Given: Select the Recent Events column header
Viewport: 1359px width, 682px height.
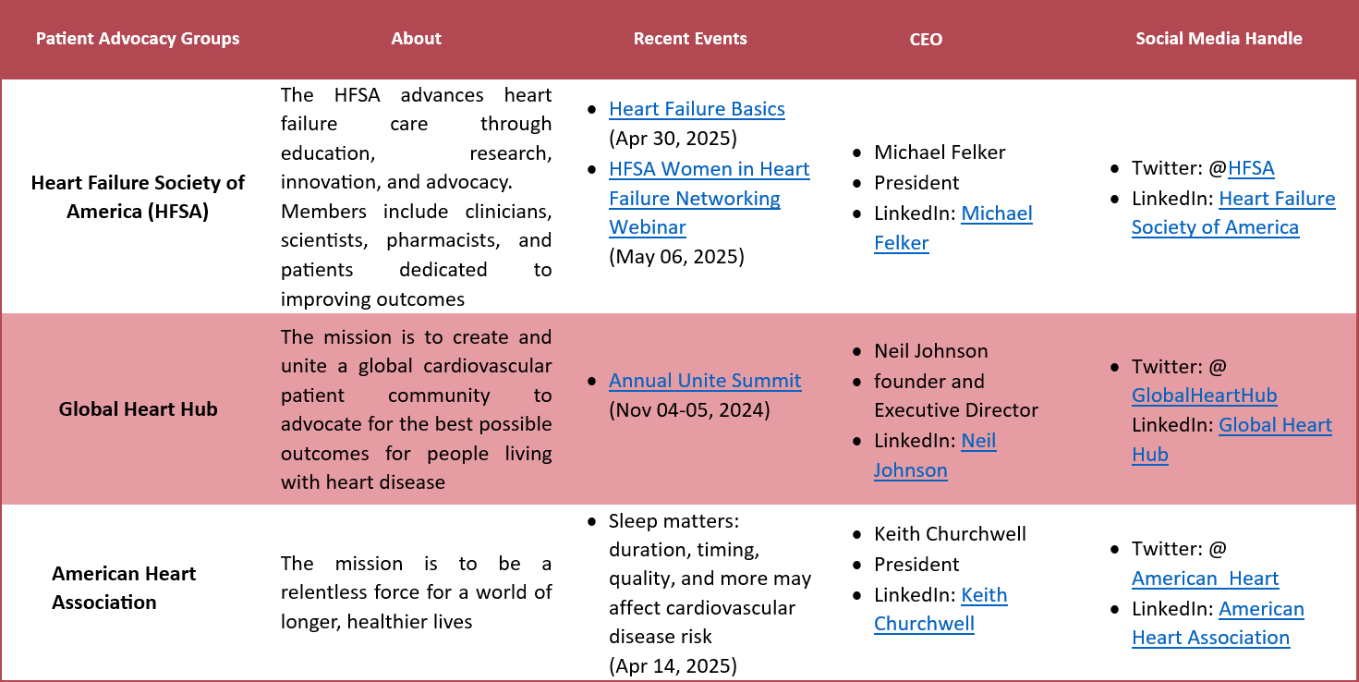Looking at the screenshot, I should (x=690, y=39).
